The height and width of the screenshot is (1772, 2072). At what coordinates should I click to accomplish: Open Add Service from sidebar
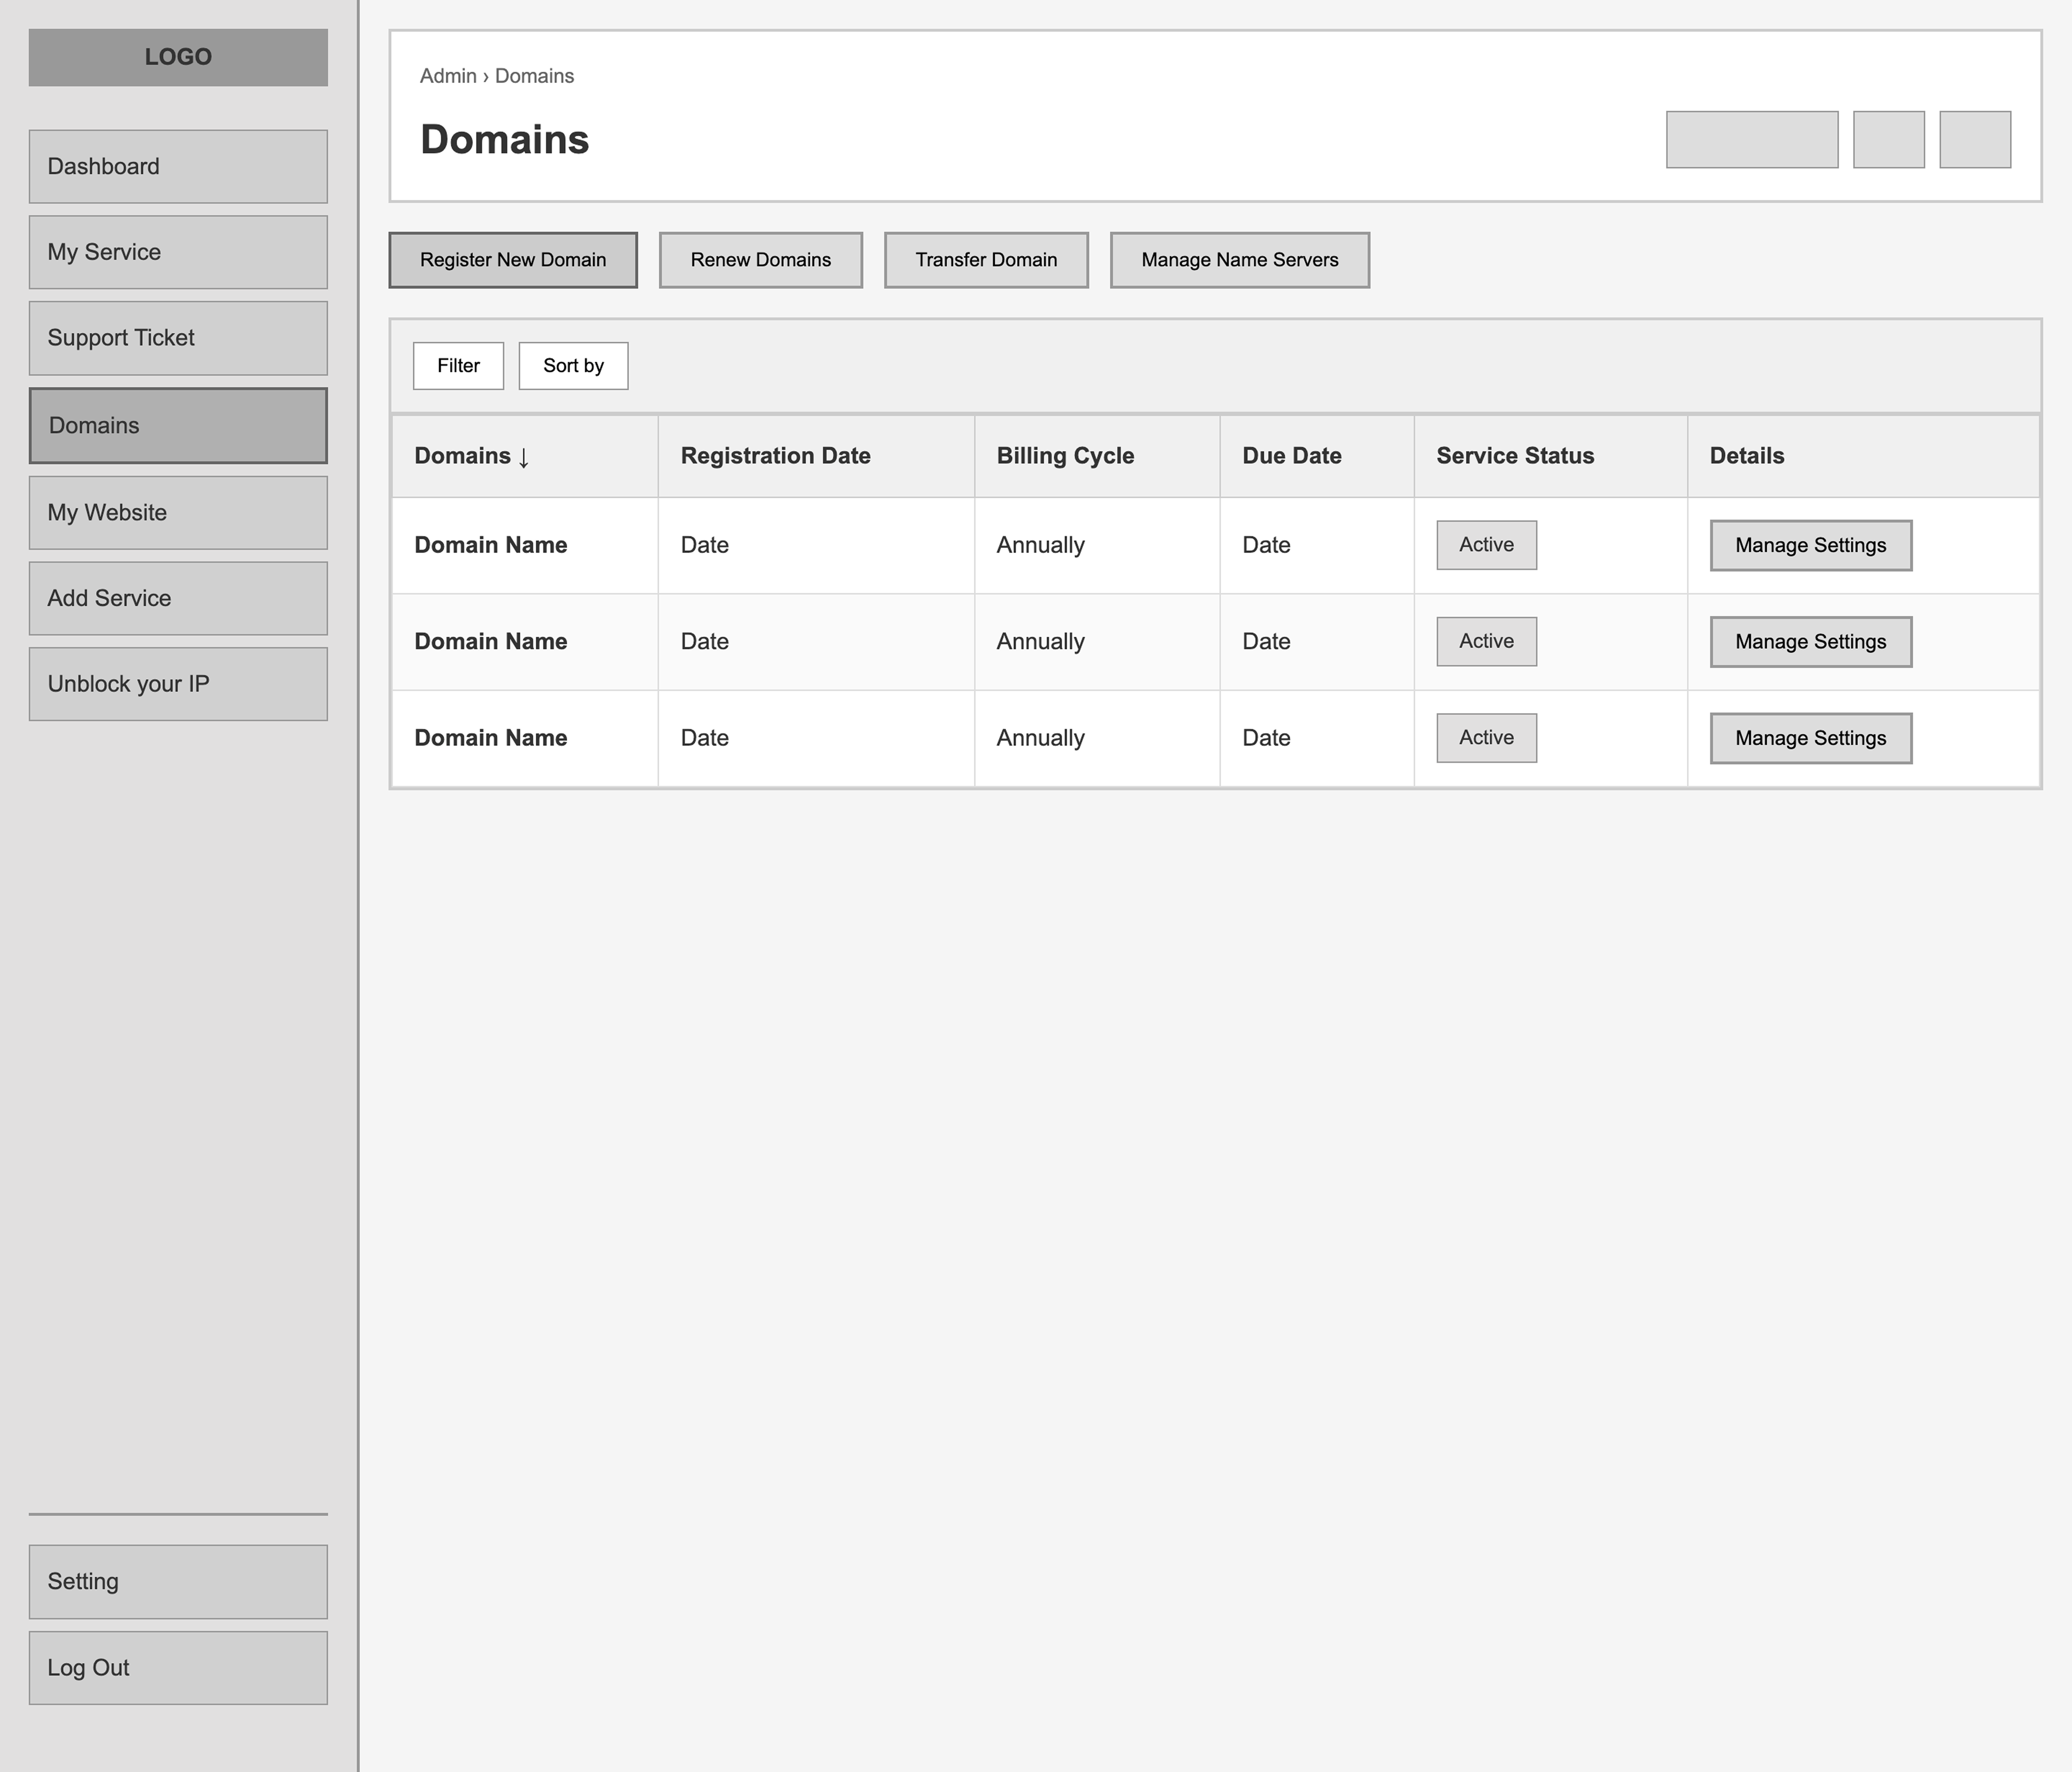pyautogui.click(x=178, y=598)
